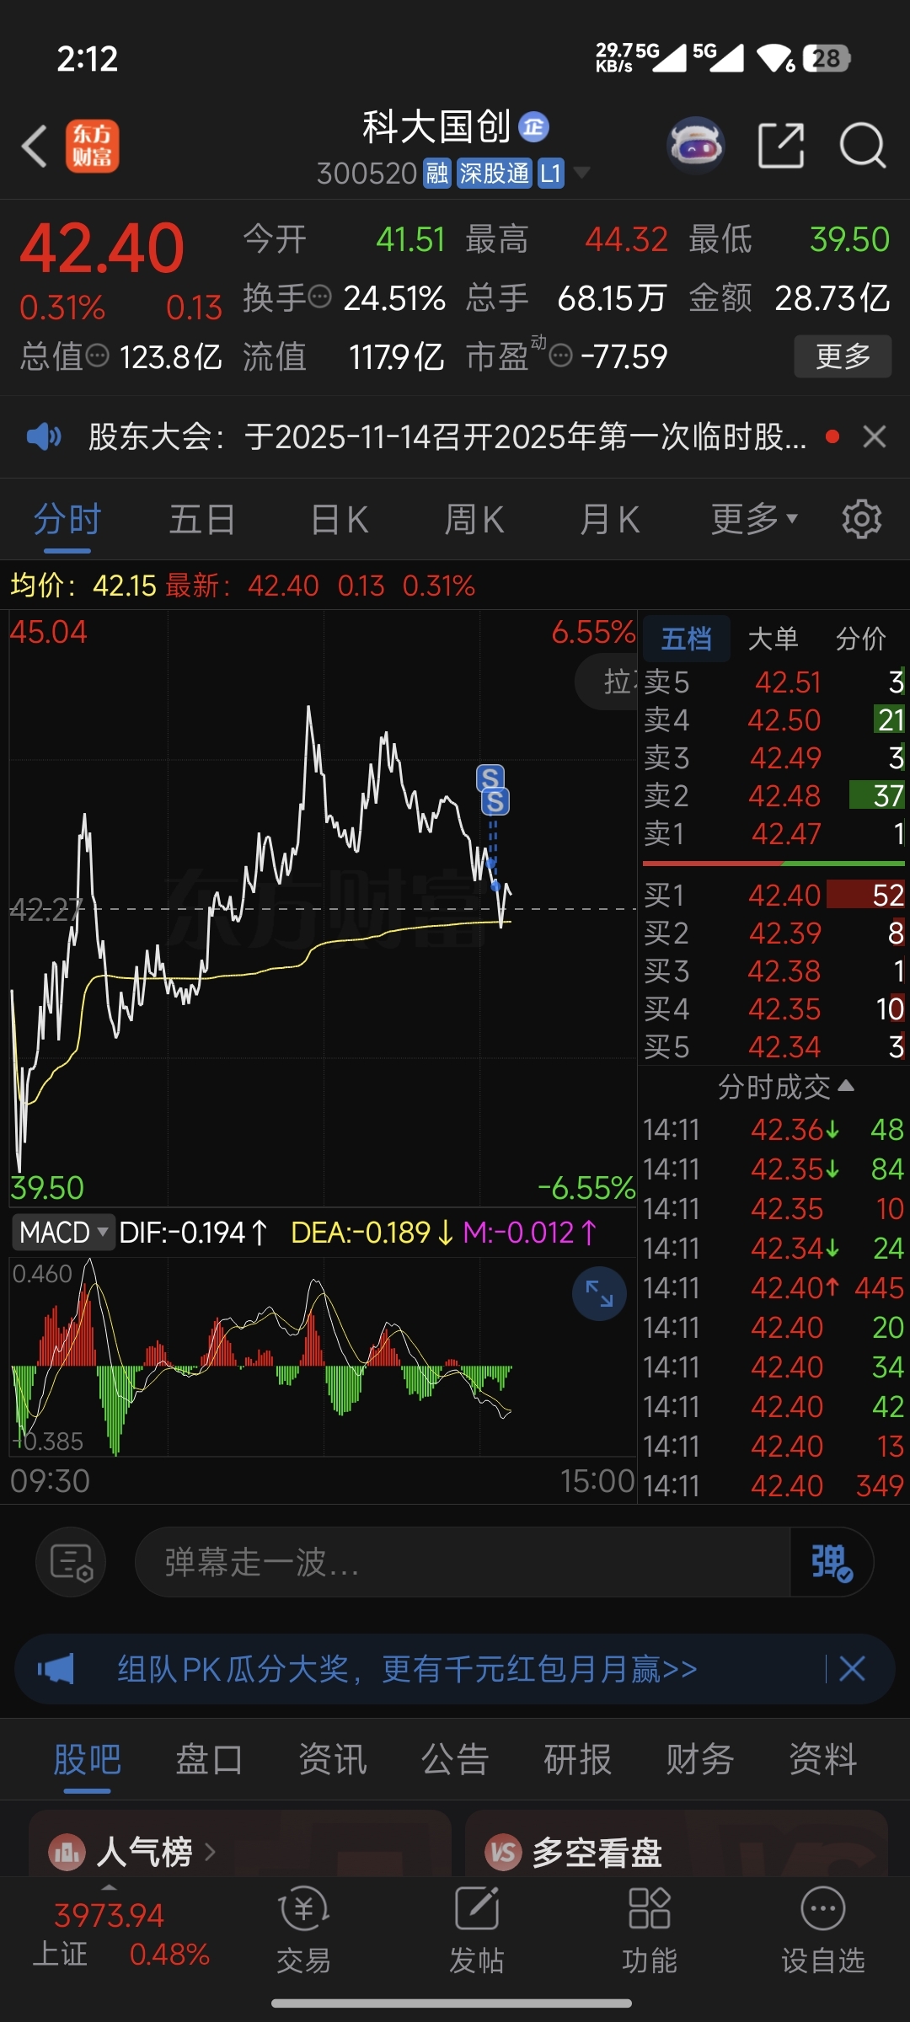Viewport: 910px width, 2022px height.
Task: Tap the 卖1 row at 42.47
Action: pos(773,833)
